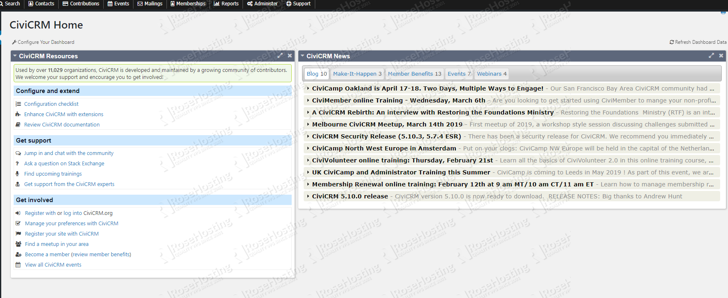Screen dimensions: 728x298
Task: Click the question mark icon beside Stack Exchange
Action: tap(17, 164)
